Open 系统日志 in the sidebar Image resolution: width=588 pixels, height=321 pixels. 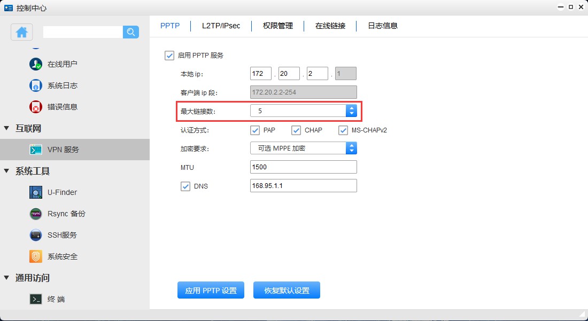click(x=63, y=85)
